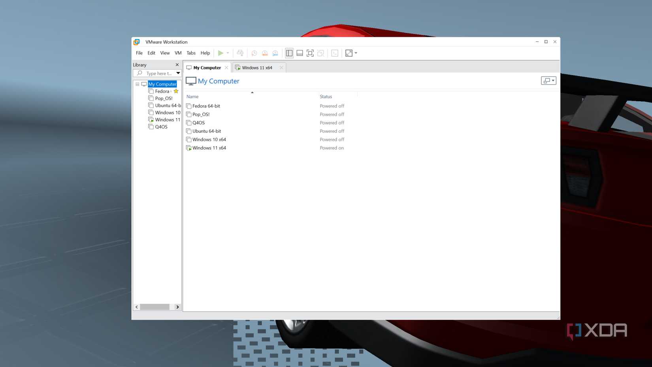Toggle the Library panel visibility icon
This screenshot has height=367, width=652.
[x=289, y=53]
